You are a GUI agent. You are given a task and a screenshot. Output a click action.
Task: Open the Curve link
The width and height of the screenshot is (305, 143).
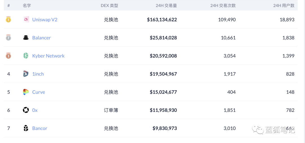(38, 92)
